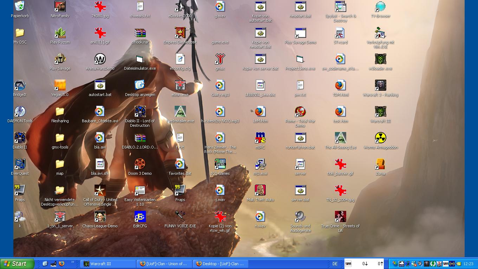Click the 12:23 system tray clock

pos(469,264)
